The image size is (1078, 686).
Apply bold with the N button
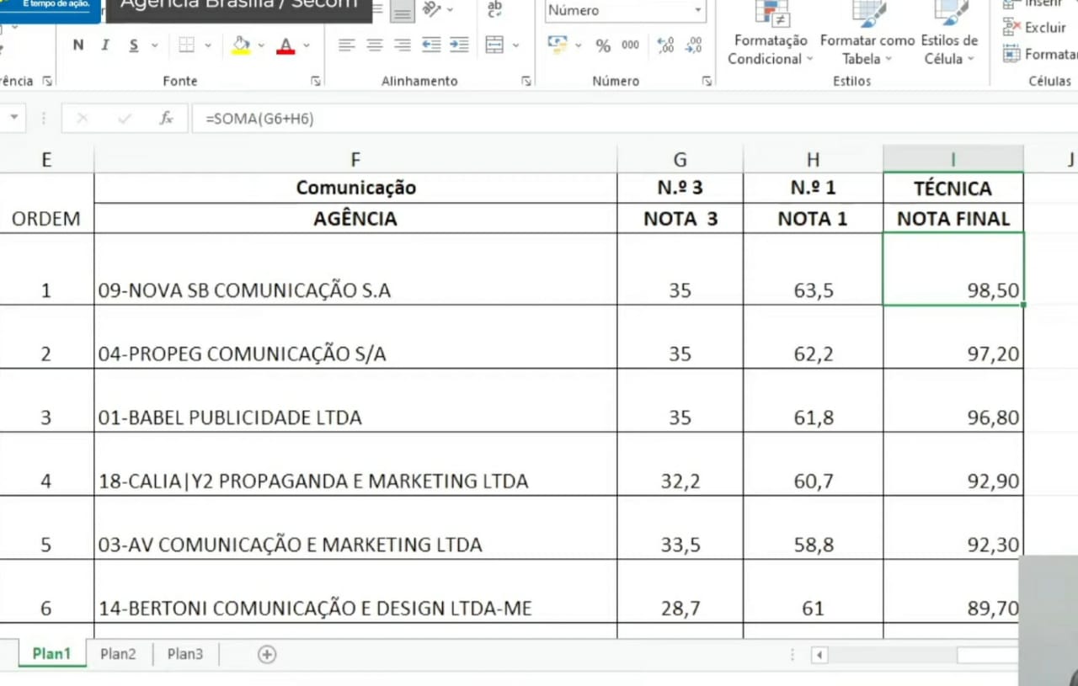78,45
